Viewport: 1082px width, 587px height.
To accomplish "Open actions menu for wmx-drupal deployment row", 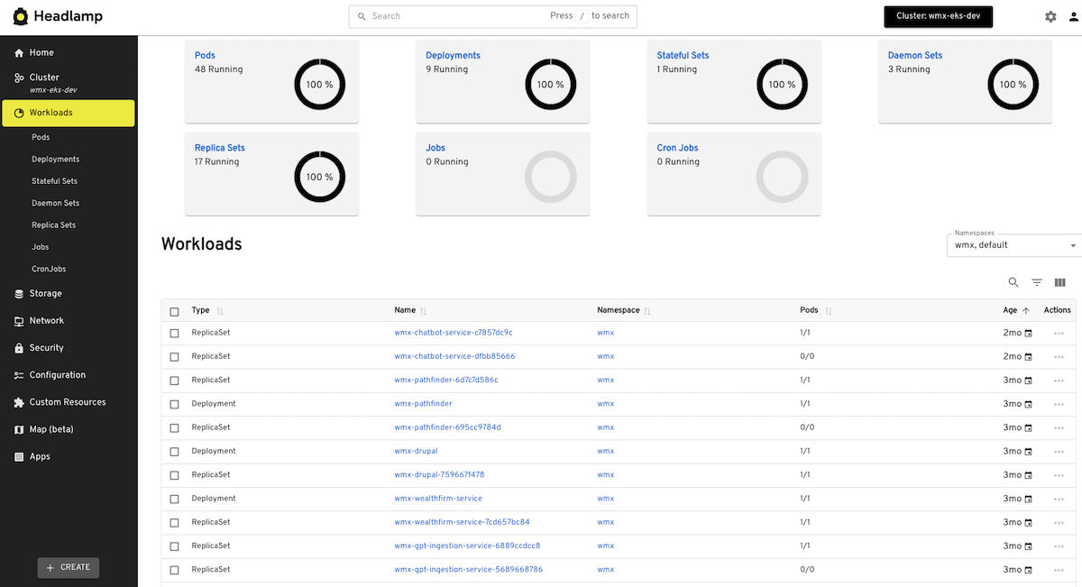I will pyautogui.click(x=1059, y=452).
